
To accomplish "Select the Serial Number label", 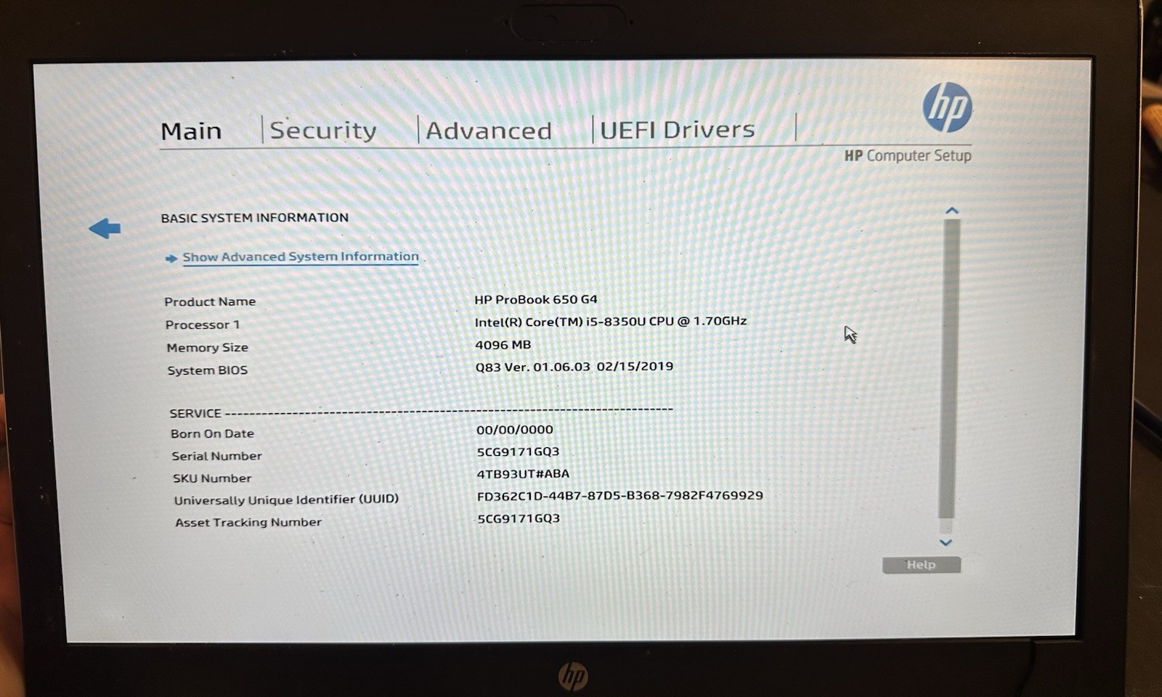I will coord(217,456).
